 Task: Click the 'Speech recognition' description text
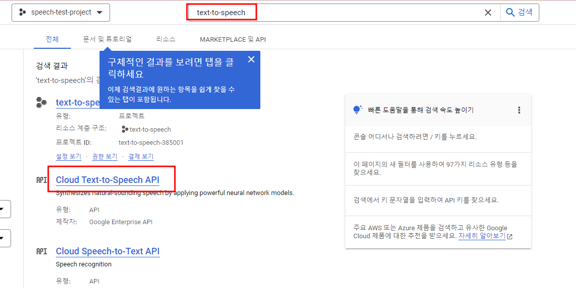(84, 264)
